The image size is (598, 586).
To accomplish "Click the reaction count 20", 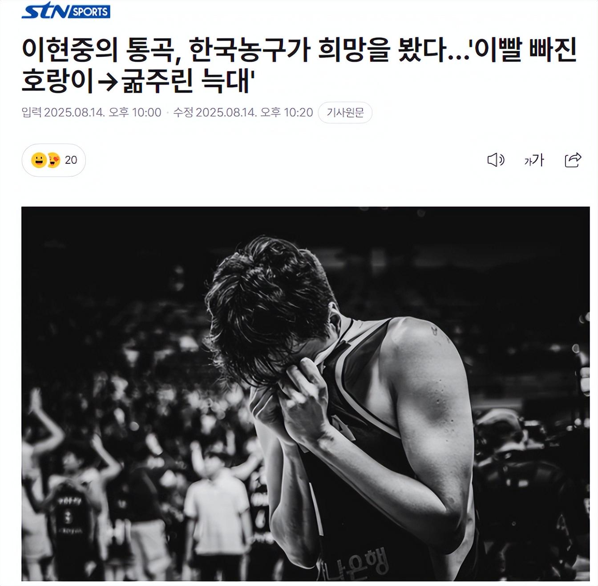I will 71,160.
